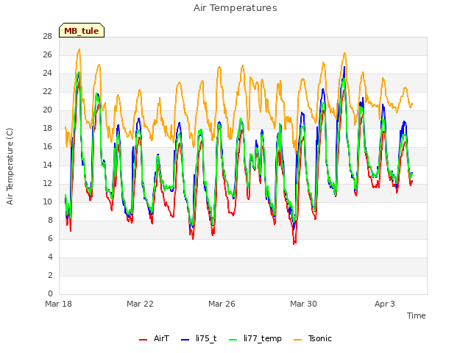Click the Air Temperature (C) axis label

(x=10, y=166)
